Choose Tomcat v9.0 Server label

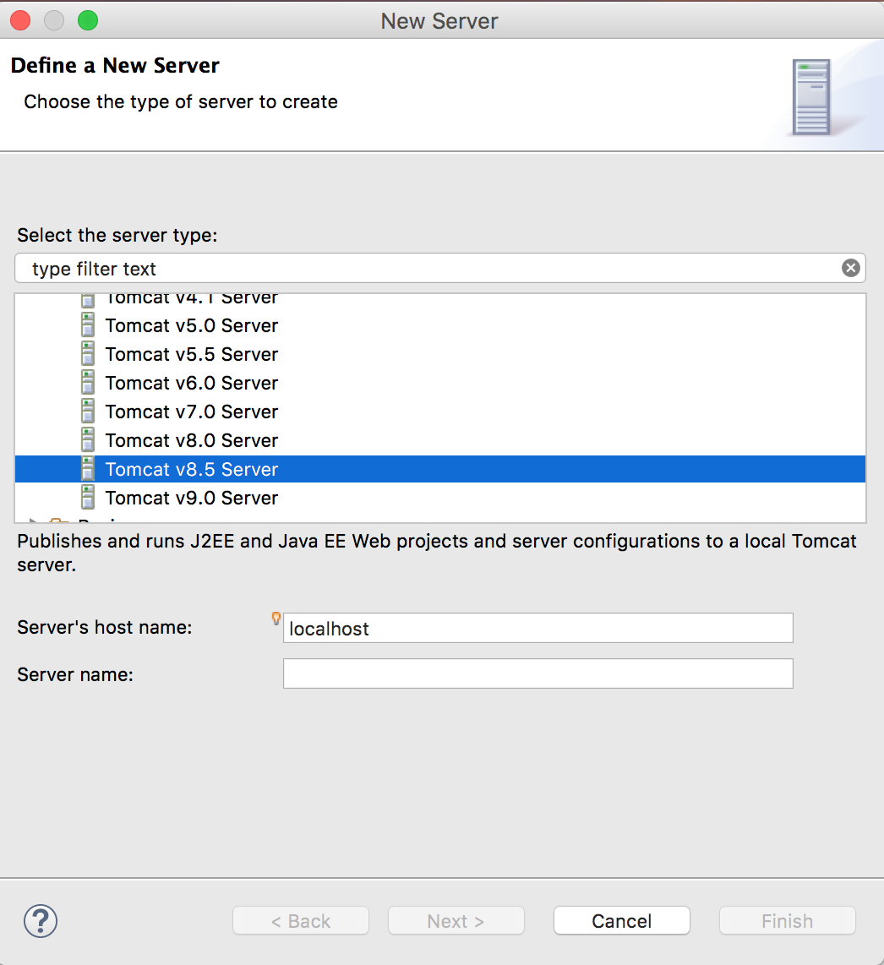tap(192, 498)
